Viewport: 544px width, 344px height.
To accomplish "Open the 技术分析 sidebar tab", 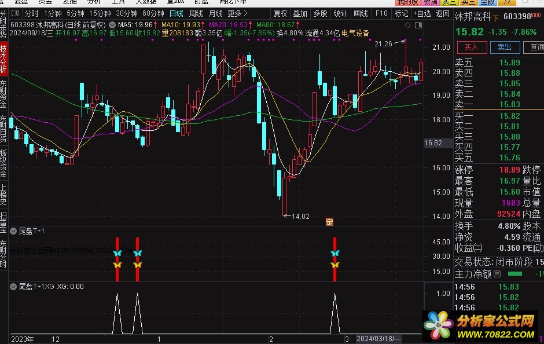I will pos(3,59).
